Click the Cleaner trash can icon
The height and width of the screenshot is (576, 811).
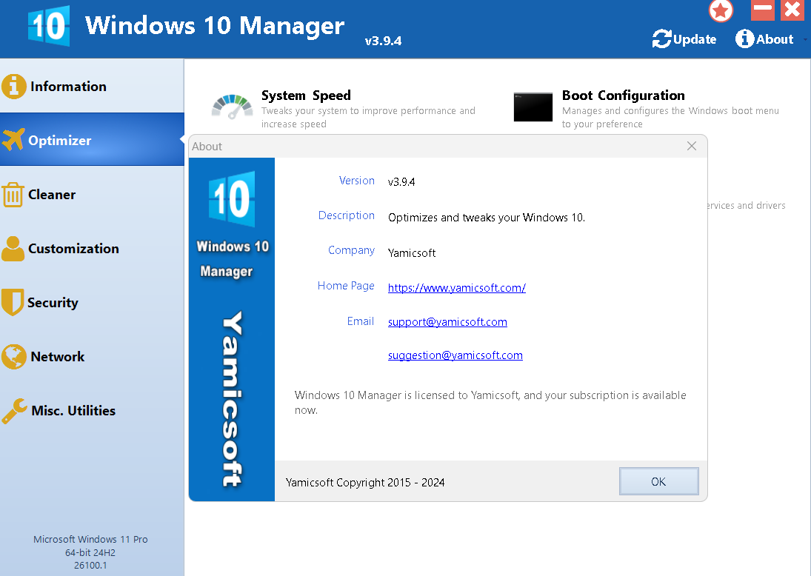click(13, 195)
